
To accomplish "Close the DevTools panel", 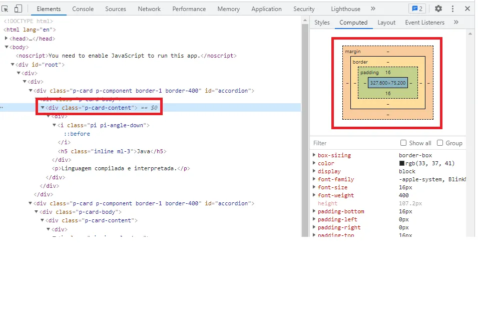I will coord(467,9).
